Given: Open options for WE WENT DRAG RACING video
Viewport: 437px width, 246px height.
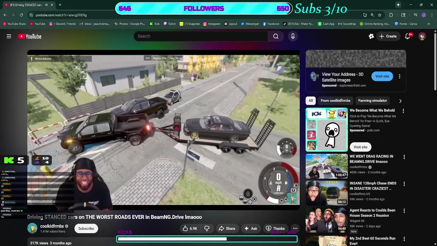Looking at the screenshot, I should [x=404, y=157].
